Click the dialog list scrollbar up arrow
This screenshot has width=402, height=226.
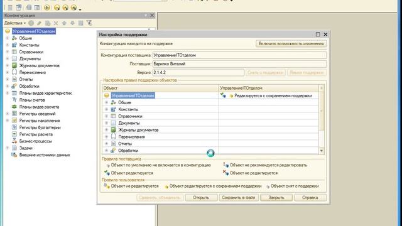pyautogui.click(x=322, y=88)
